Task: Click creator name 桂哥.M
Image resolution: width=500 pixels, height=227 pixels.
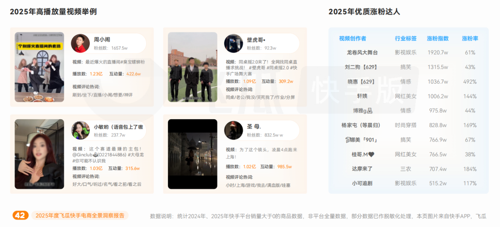Action: click(362, 154)
